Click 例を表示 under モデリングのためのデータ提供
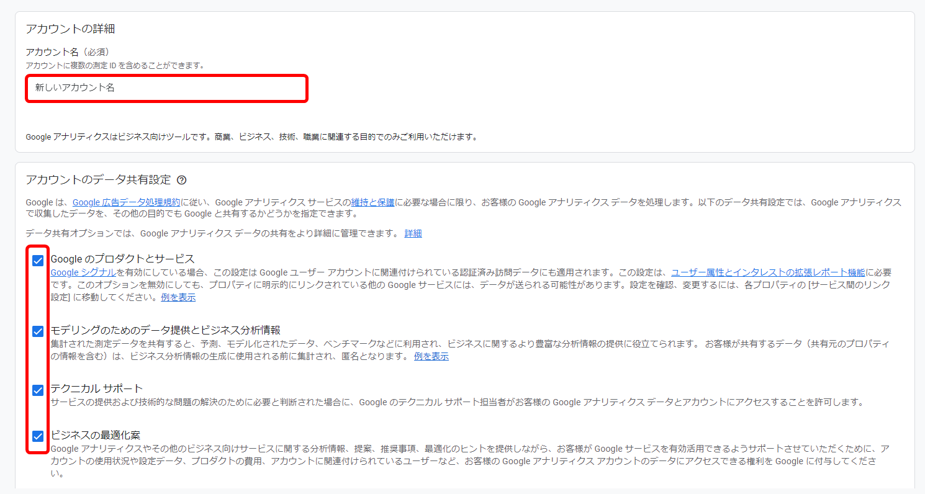Image resolution: width=925 pixels, height=494 pixels. (431, 356)
